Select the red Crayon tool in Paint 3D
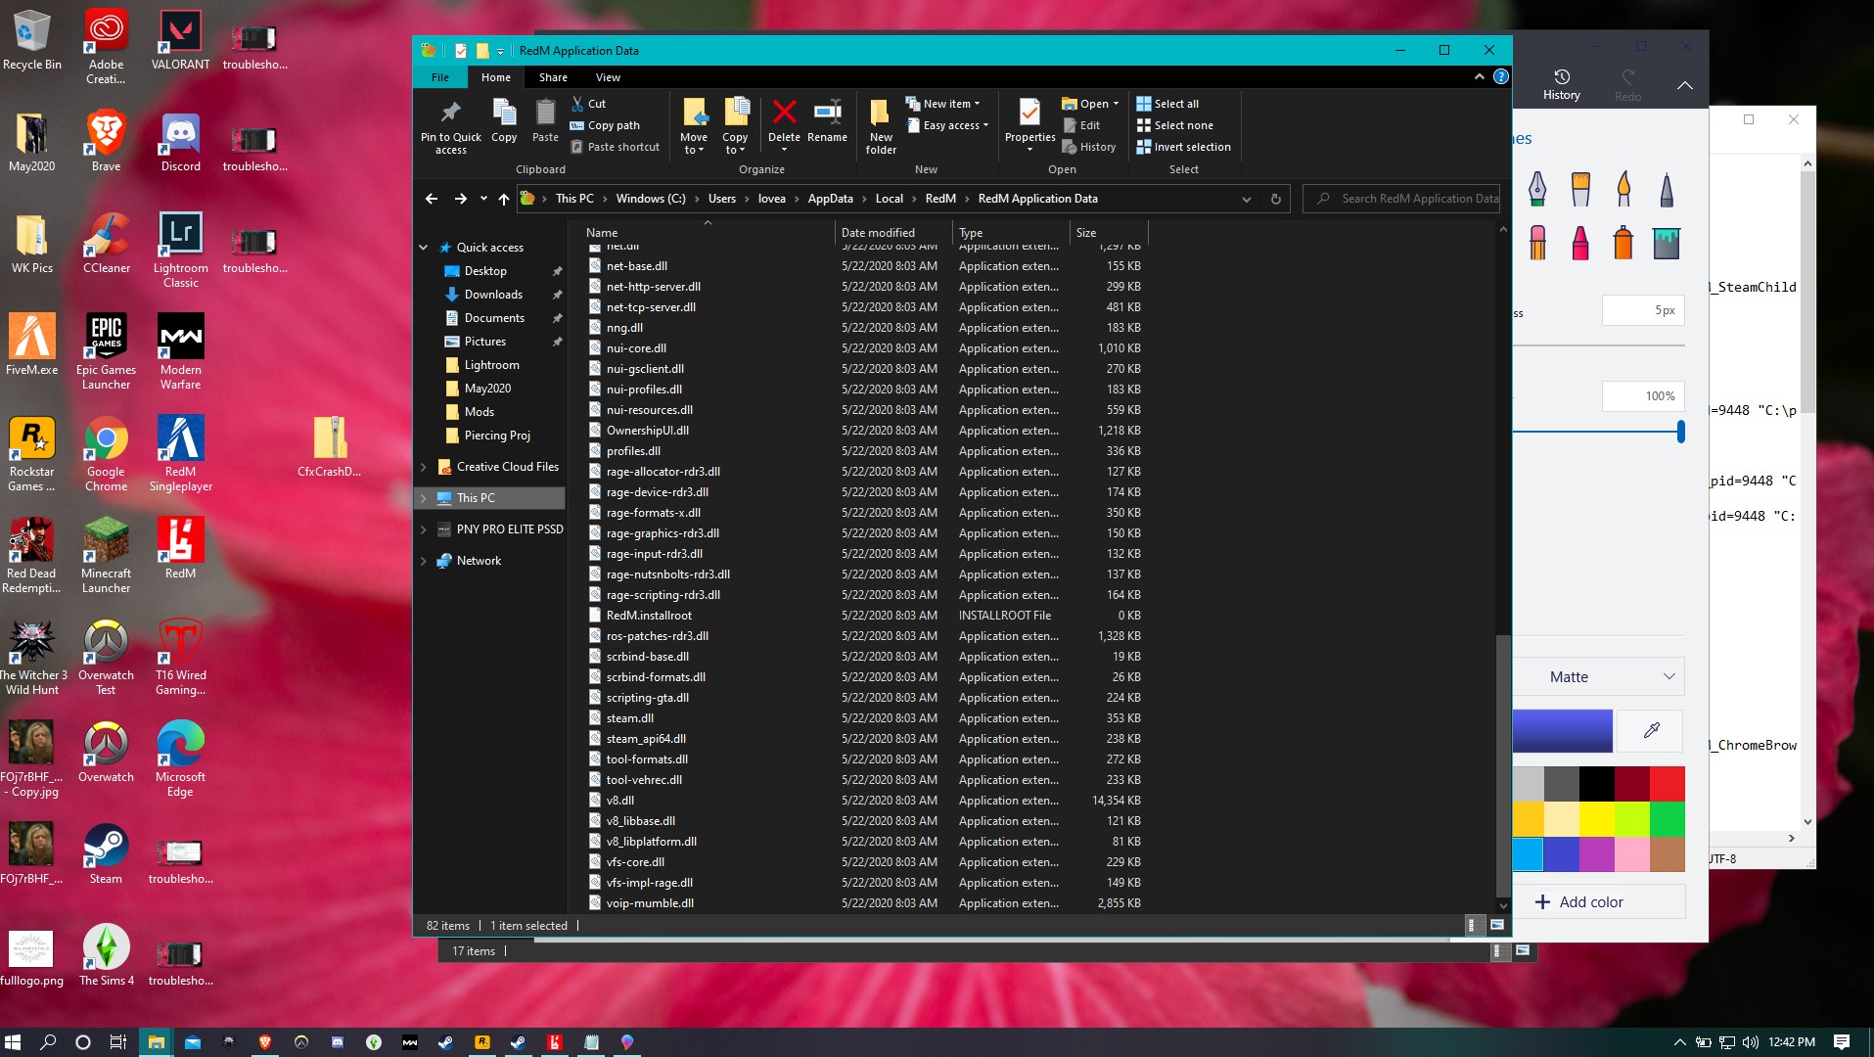This screenshot has width=1874, height=1057. (1580, 243)
